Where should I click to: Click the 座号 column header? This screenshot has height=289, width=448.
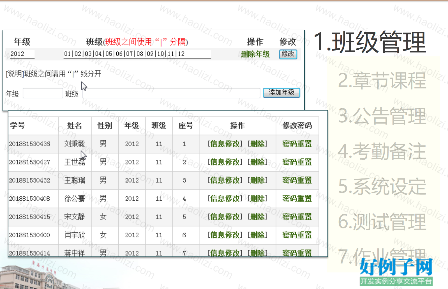(x=186, y=125)
